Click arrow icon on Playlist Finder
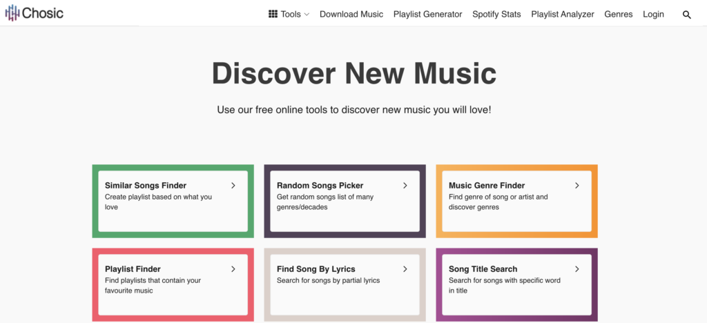Viewport: 707px width, 323px height. click(x=233, y=269)
